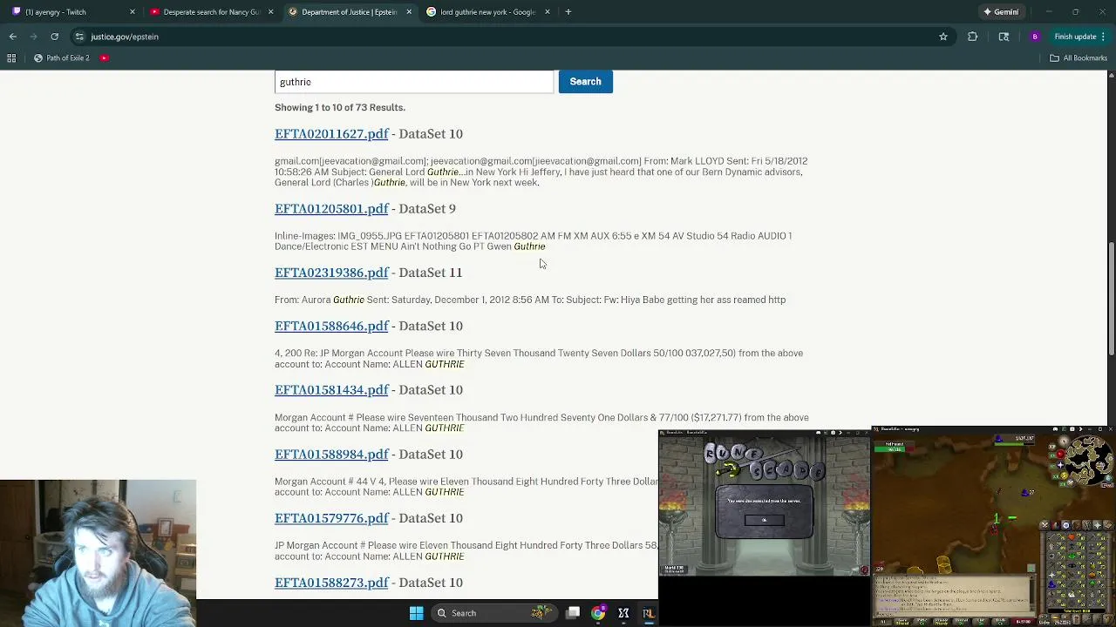This screenshot has width=1116, height=627.
Task: Open the Chrome extensions puzzle icon
Action: coord(972,37)
